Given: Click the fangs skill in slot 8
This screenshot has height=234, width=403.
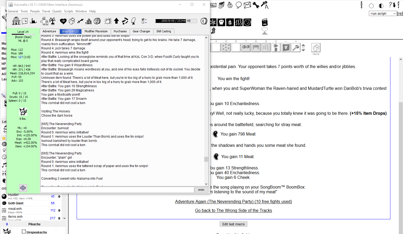Looking at the screenshot, I should (x=256, y=48).
